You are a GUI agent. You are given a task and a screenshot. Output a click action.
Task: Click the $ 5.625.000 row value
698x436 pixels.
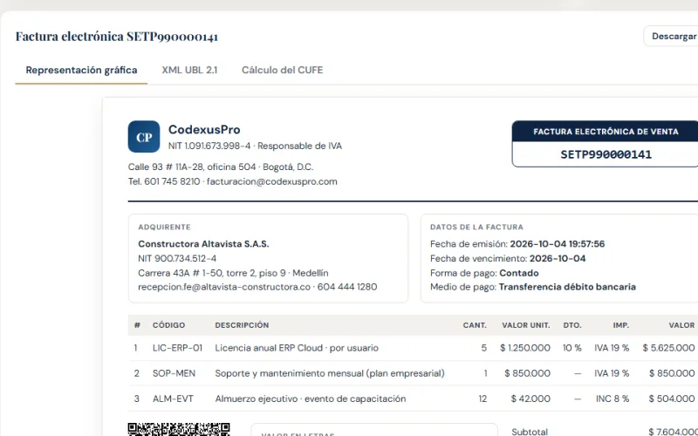click(668, 348)
